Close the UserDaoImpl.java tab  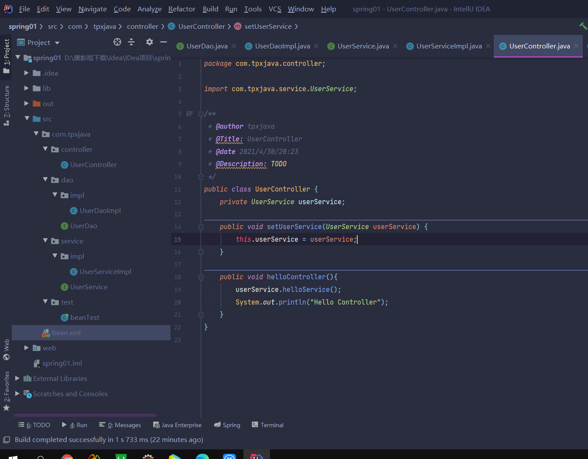tap(316, 46)
